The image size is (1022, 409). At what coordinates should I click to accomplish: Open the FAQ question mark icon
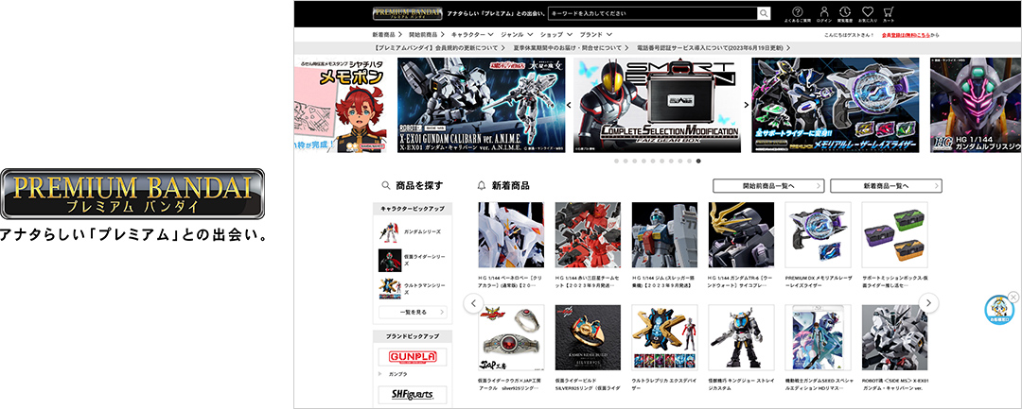coord(798,14)
